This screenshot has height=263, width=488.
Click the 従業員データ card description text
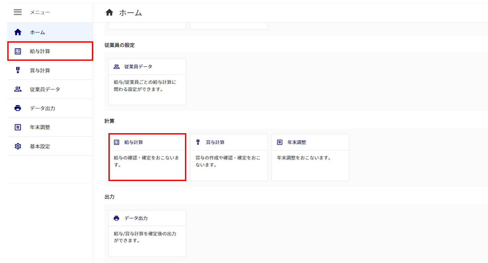(x=145, y=86)
